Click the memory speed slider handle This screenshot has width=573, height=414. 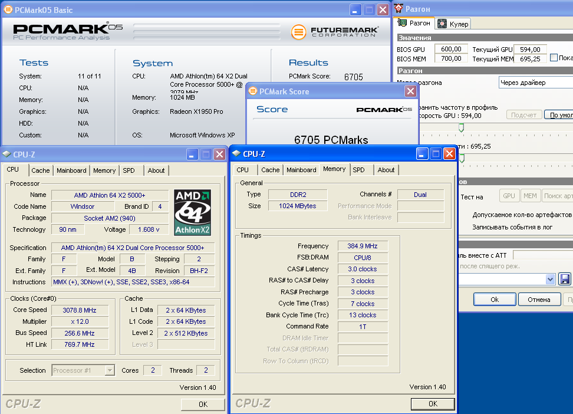[x=462, y=159]
